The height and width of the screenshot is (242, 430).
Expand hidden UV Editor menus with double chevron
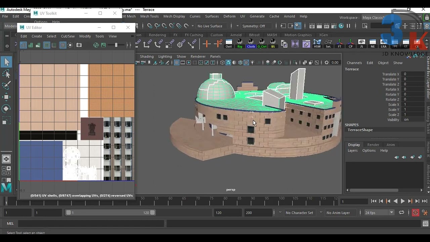132,36
